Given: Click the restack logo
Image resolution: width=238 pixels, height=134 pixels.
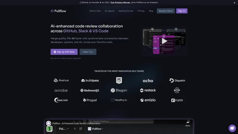Looking at the screenshot, I should (x=148, y=90).
